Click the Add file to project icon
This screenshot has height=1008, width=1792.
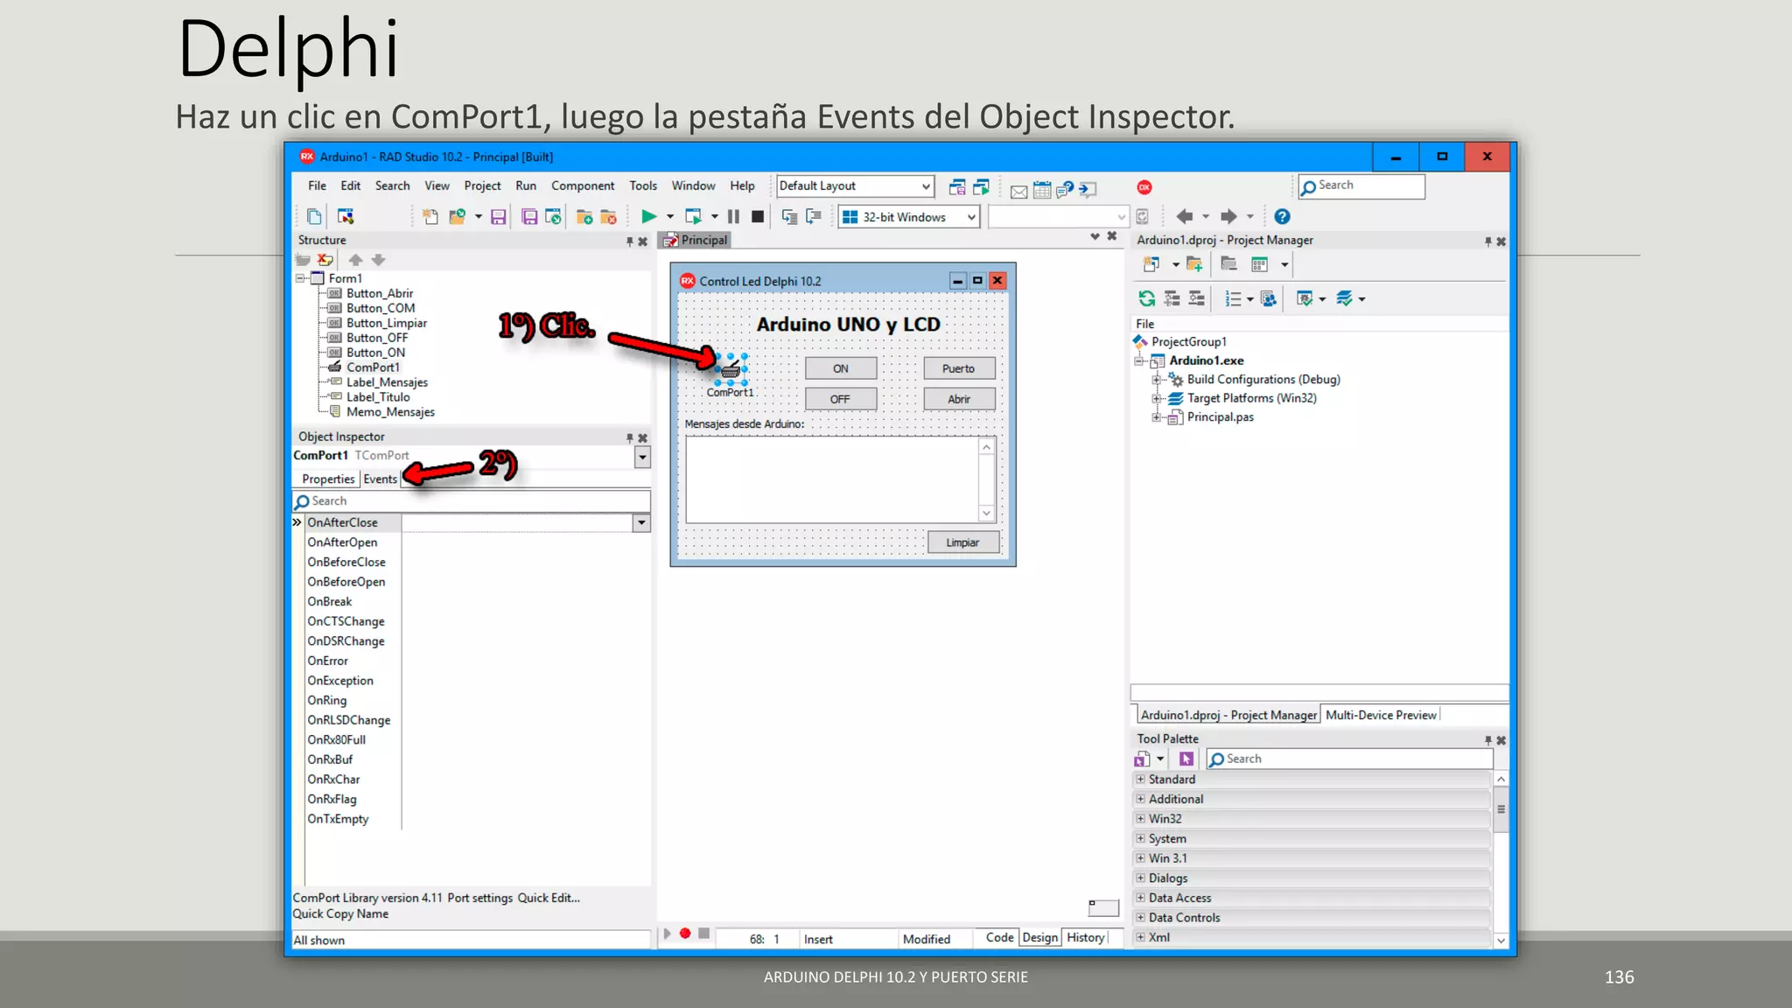(584, 216)
